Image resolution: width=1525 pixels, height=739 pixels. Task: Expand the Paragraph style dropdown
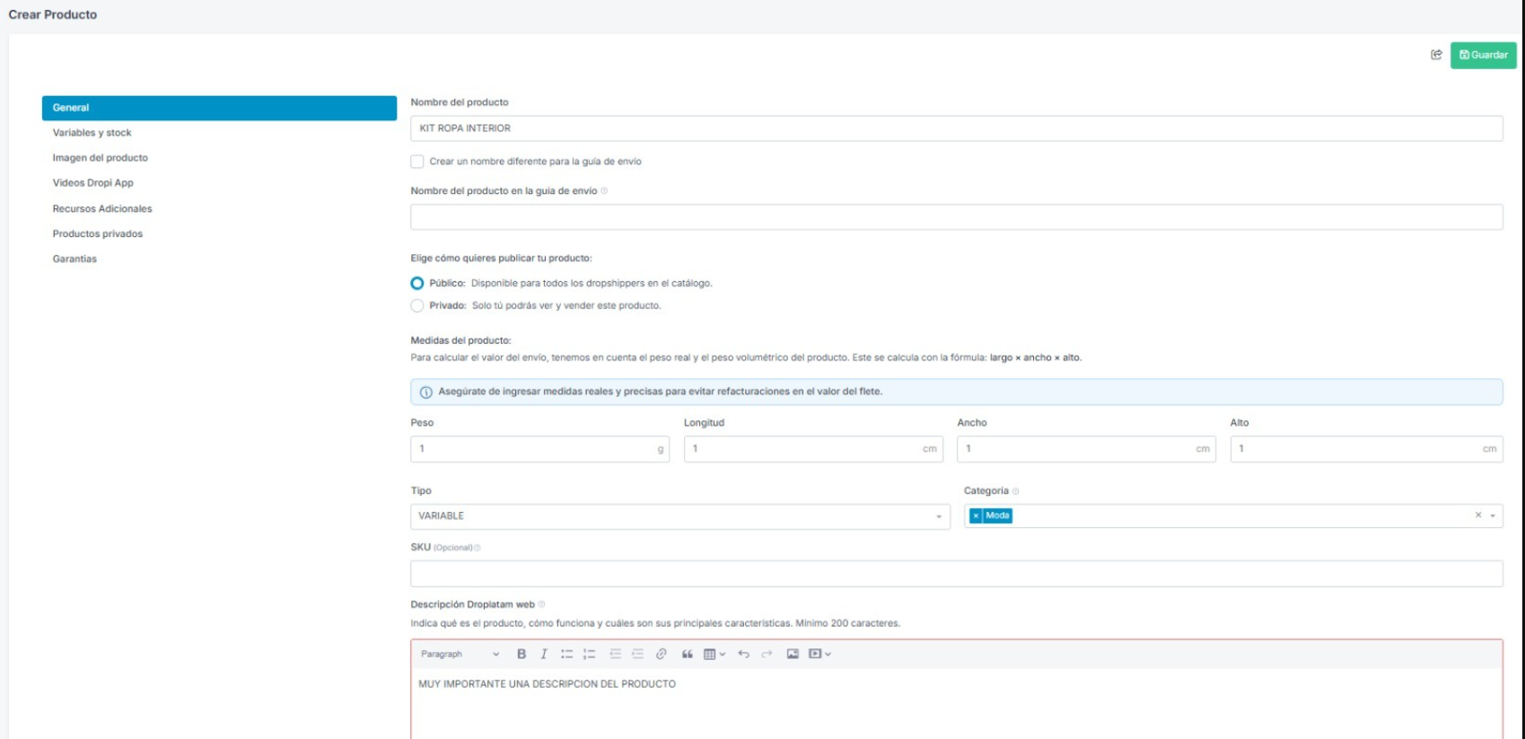[460, 654]
